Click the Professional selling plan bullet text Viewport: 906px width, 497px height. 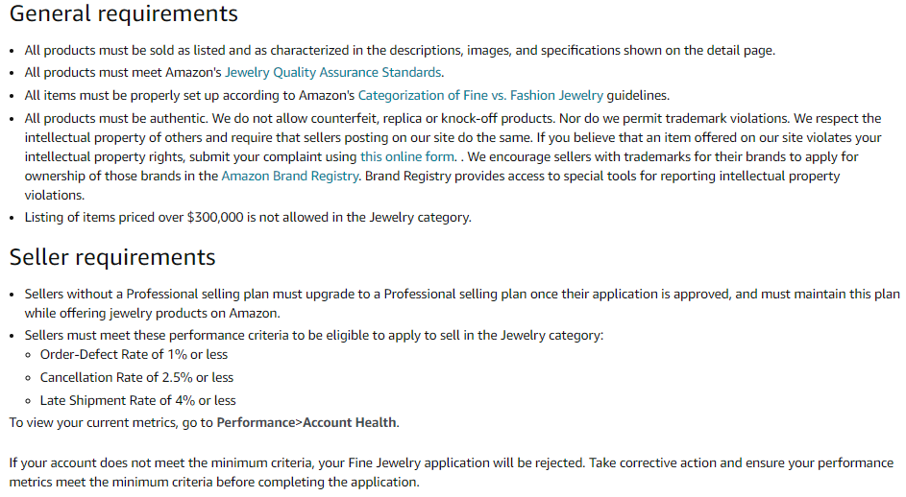tap(462, 303)
